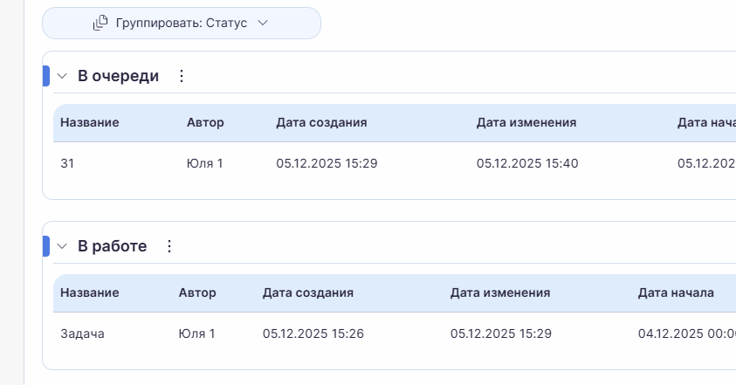The image size is (736, 385).
Task: Click the 04.12.2025 start date cell
Action: [x=686, y=333]
